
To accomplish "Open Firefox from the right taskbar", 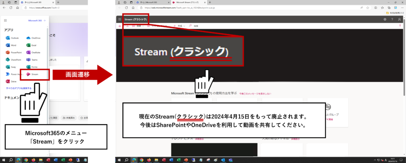I will click(x=148, y=160).
